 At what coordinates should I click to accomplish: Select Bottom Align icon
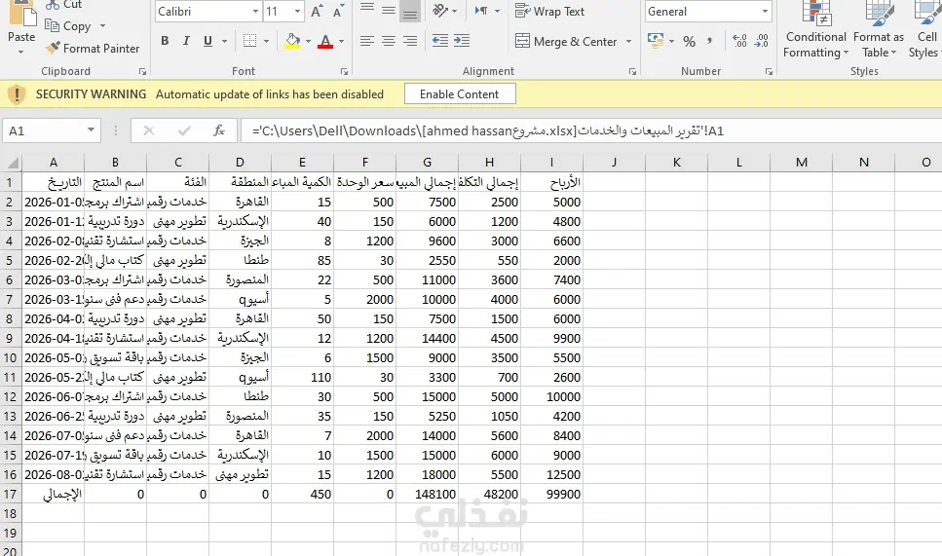pyautogui.click(x=410, y=12)
